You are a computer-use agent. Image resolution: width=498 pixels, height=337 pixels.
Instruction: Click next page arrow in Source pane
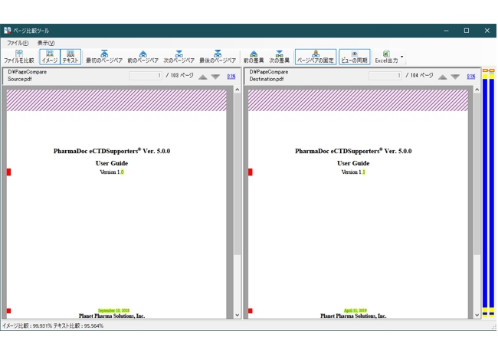[x=215, y=77]
